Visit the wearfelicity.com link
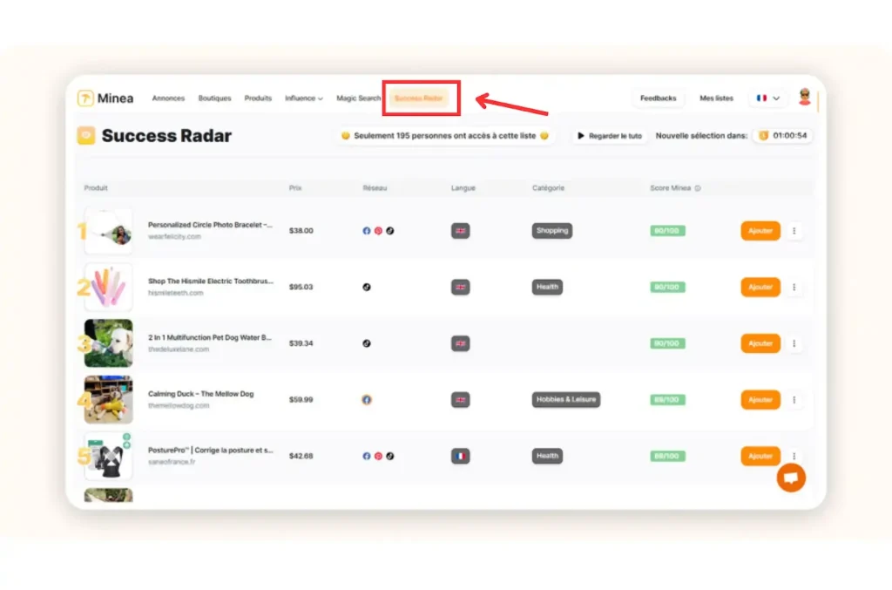The height and width of the screenshot is (590, 892). (174, 237)
